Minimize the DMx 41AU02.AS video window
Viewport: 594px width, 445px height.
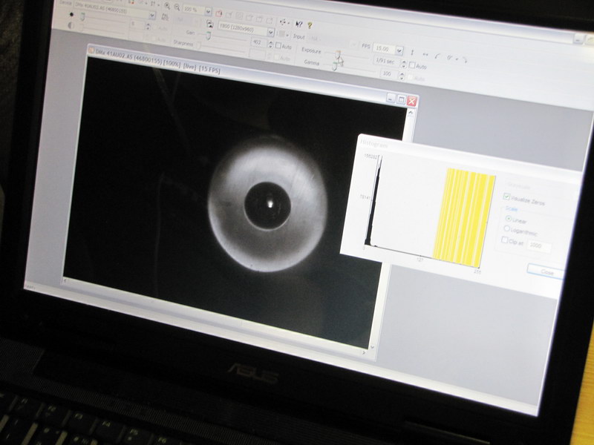click(x=391, y=98)
